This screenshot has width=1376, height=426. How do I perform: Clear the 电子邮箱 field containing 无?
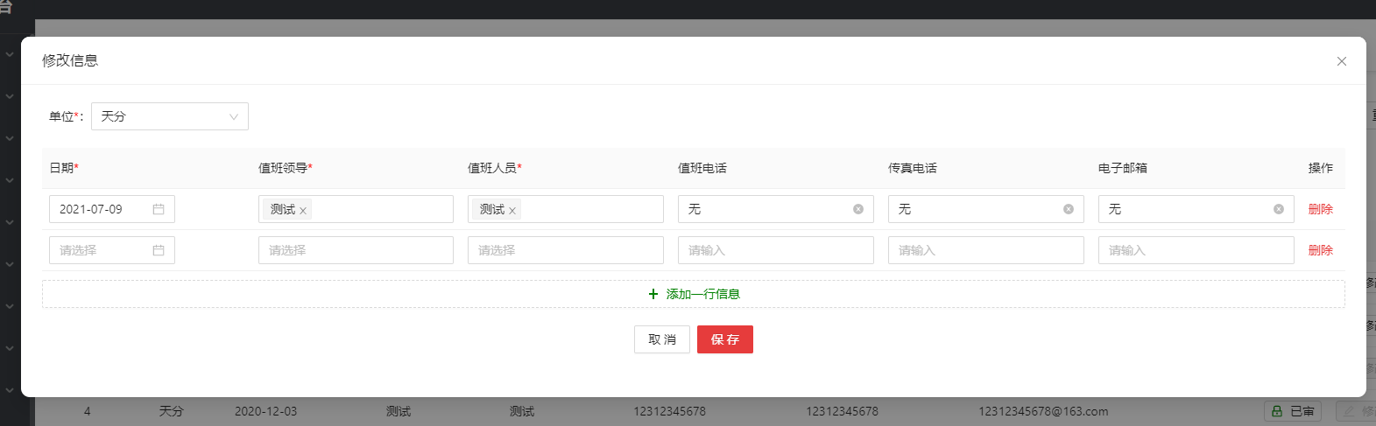click(1279, 209)
